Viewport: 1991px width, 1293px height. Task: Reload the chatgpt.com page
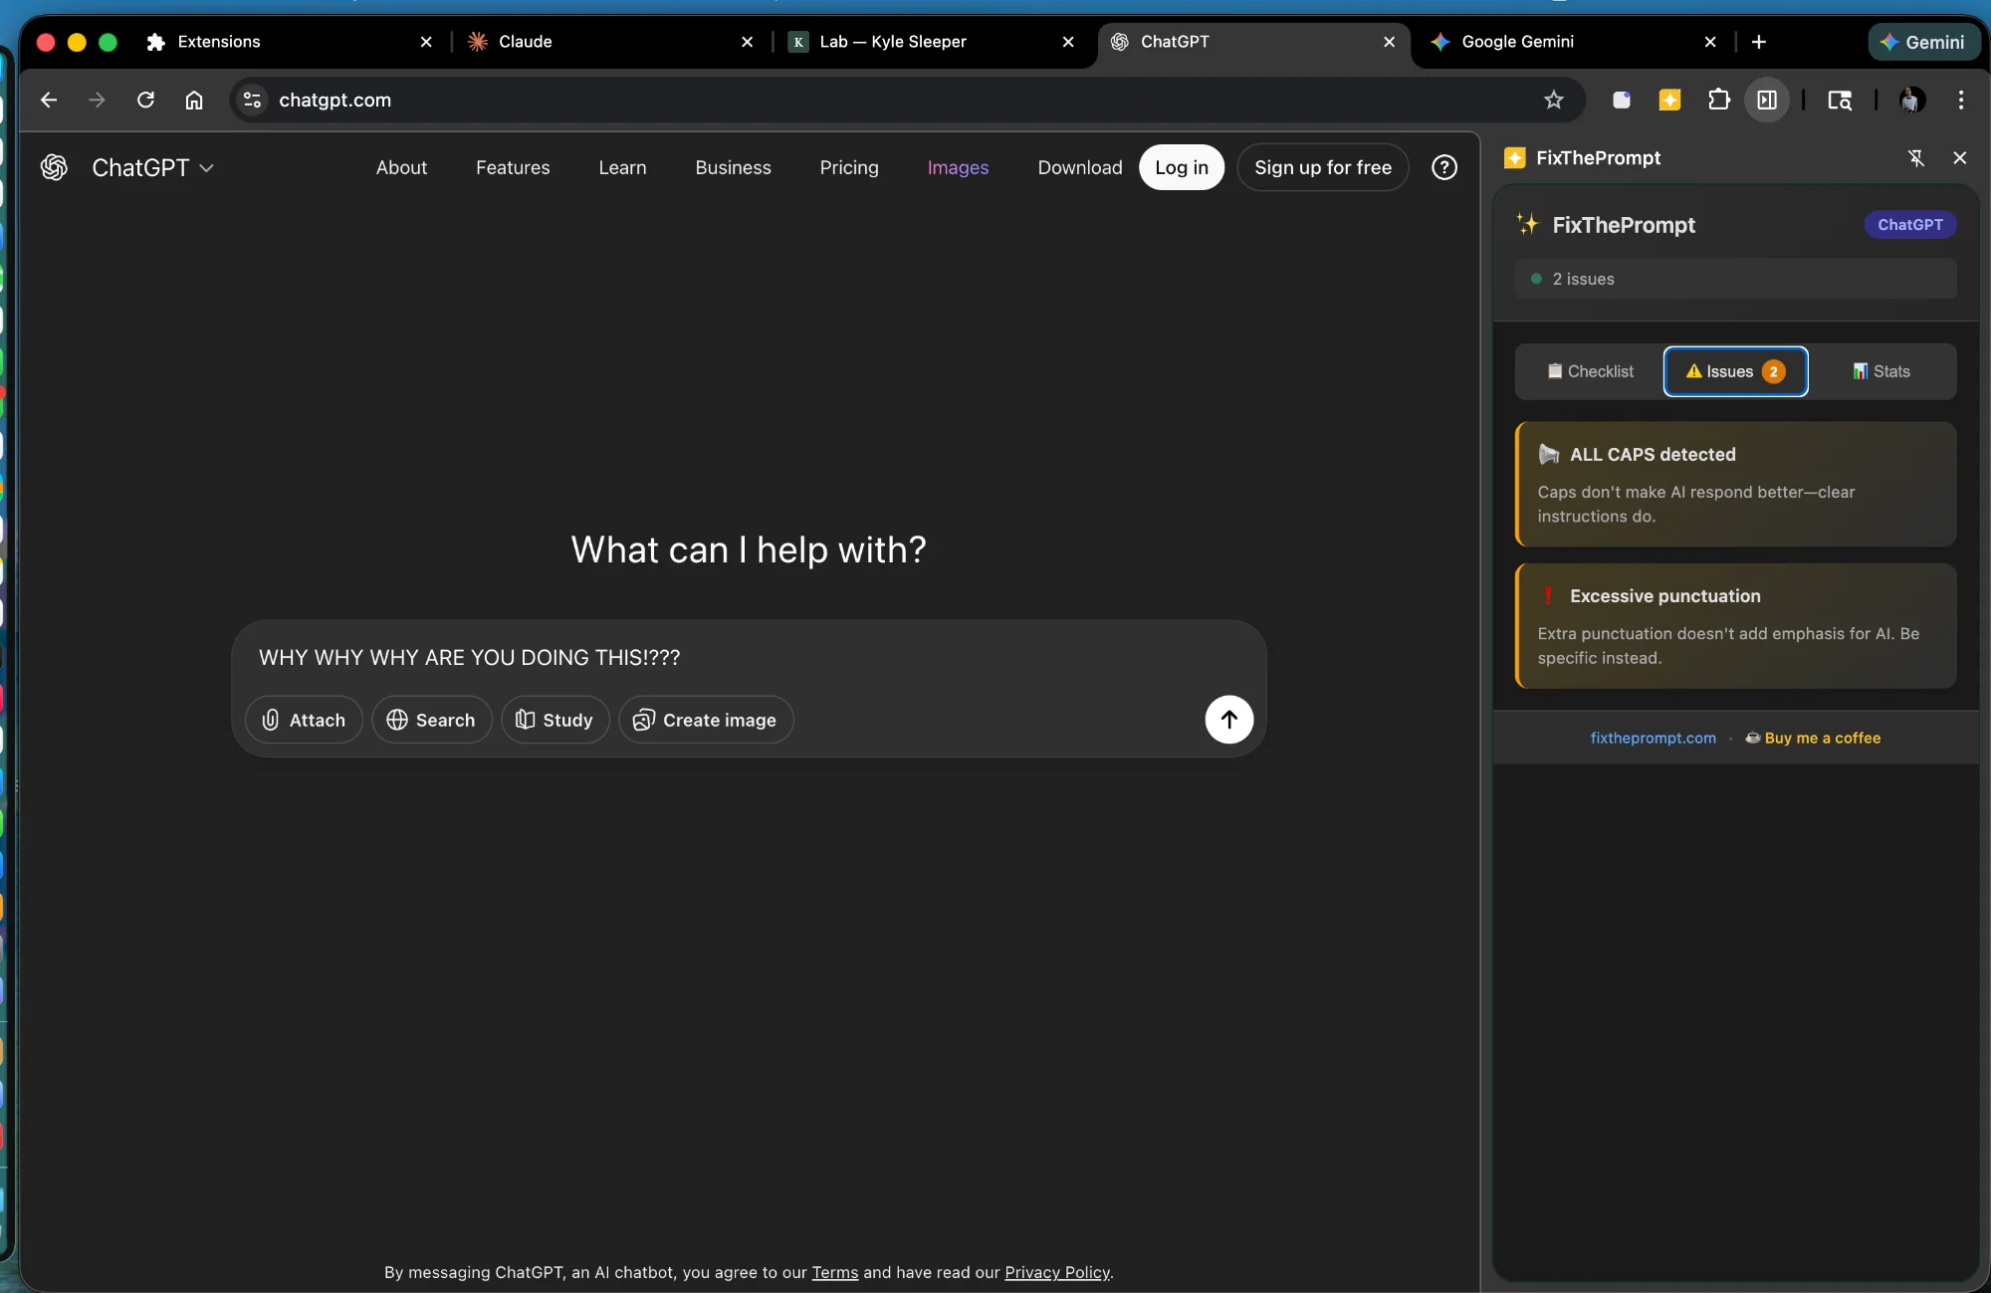[x=145, y=100]
